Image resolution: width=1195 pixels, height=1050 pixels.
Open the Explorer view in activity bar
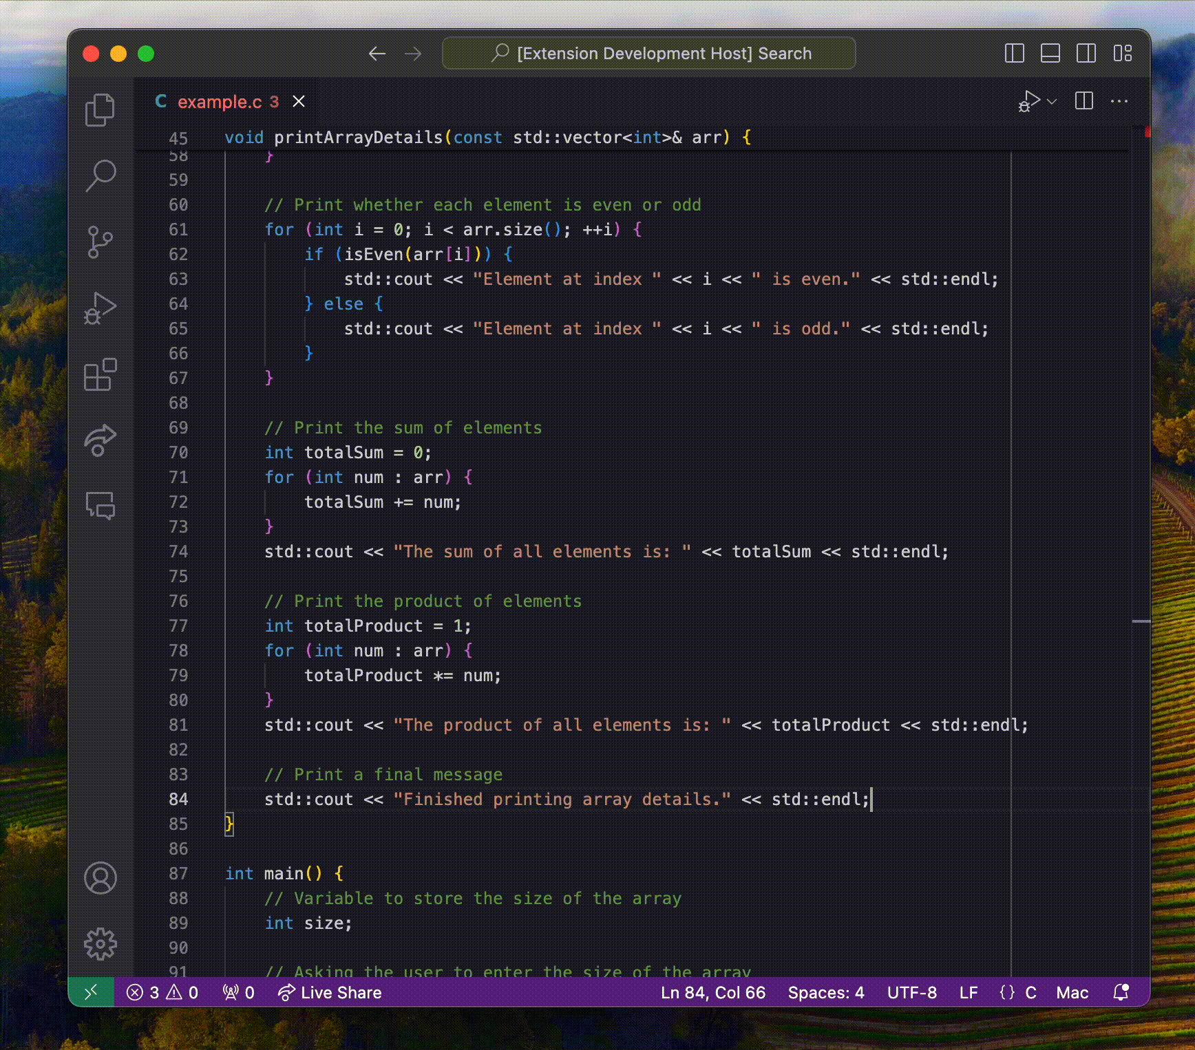(x=101, y=110)
